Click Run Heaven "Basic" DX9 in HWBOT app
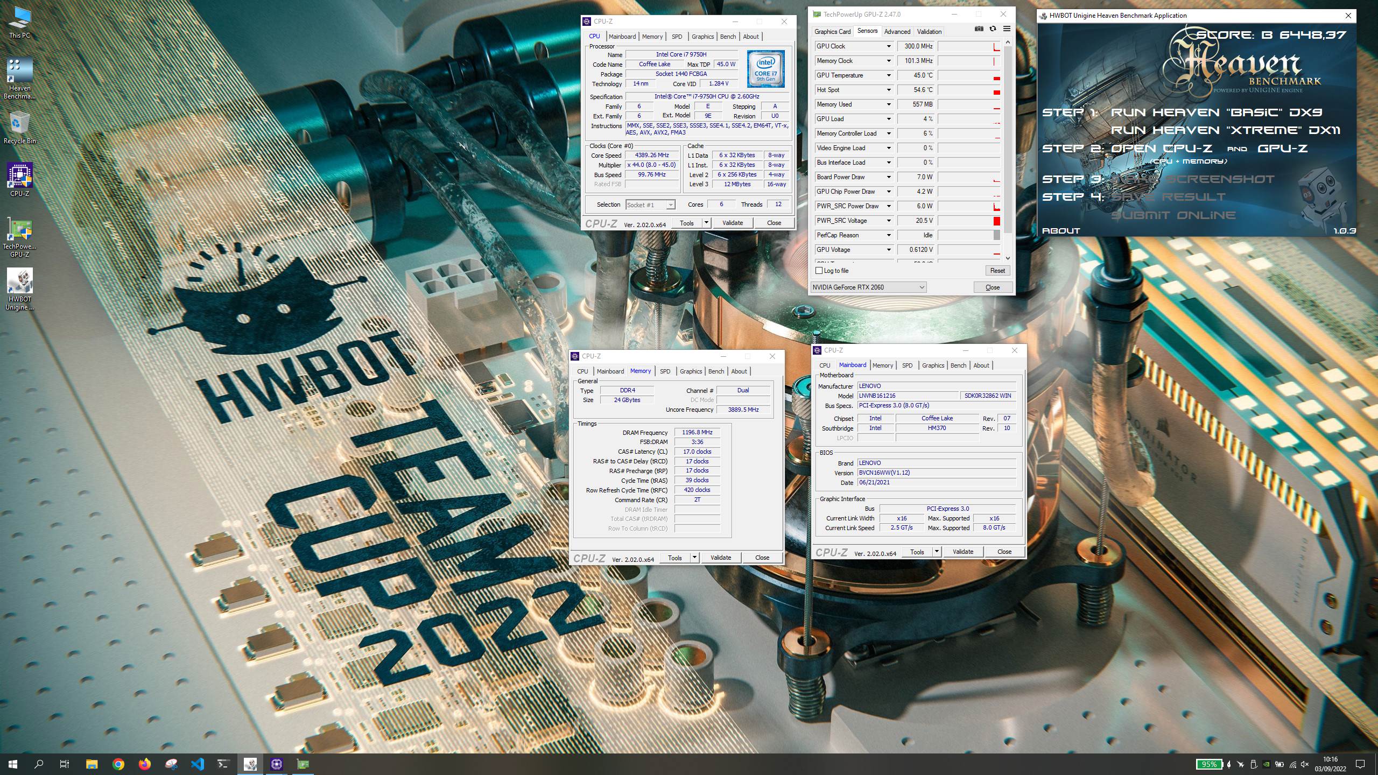This screenshot has width=1378, height=775. point(1217,112)
